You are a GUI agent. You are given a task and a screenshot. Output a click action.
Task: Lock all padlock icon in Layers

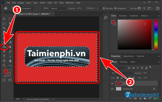[133, 78]
